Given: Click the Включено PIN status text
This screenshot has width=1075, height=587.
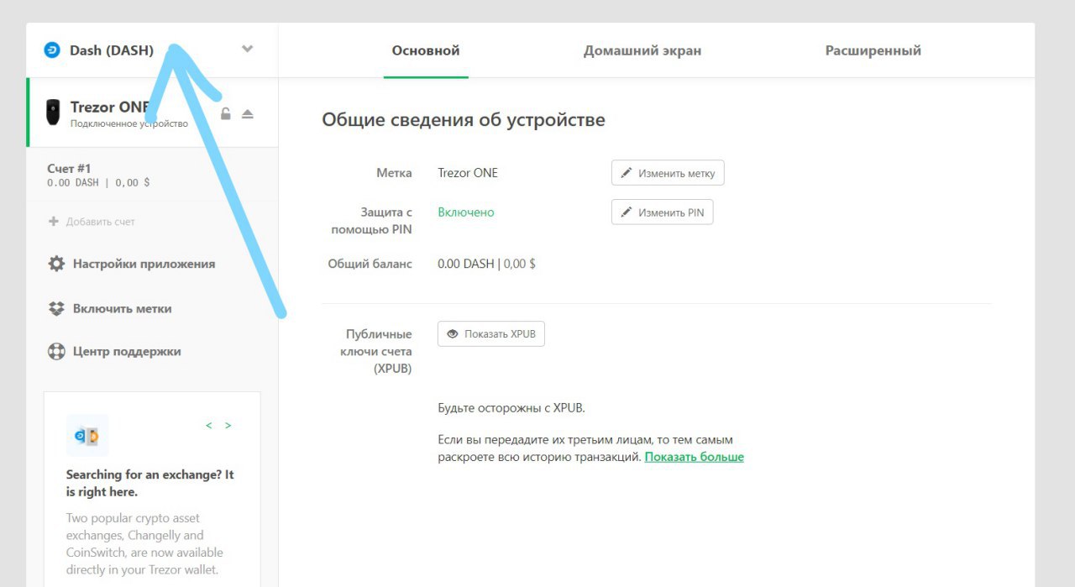Looking at the screenshot, I should tap(466, 212).
